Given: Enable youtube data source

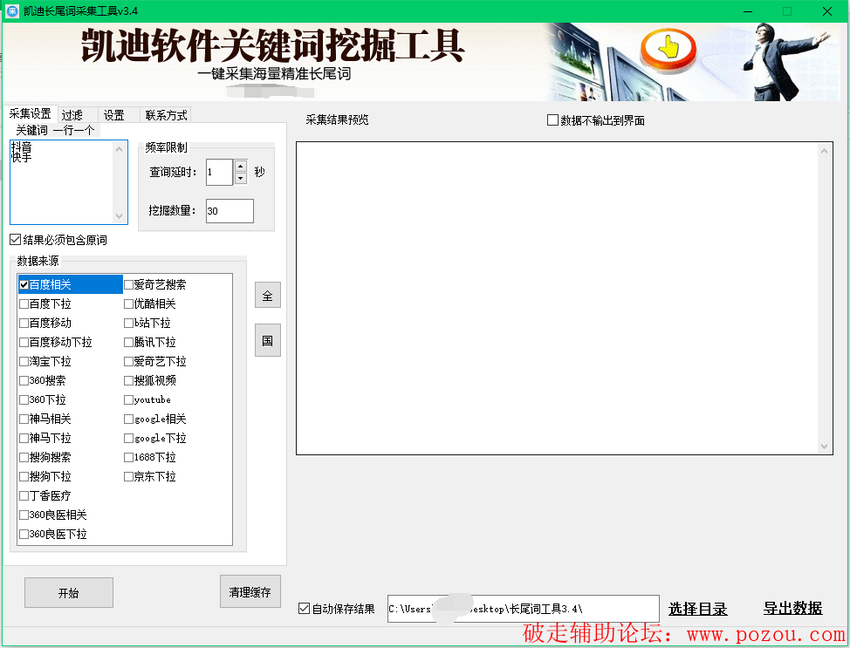Looking at the screenshot, I should click(128, 399).
